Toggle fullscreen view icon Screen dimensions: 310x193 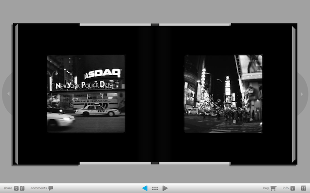[304, 188]
